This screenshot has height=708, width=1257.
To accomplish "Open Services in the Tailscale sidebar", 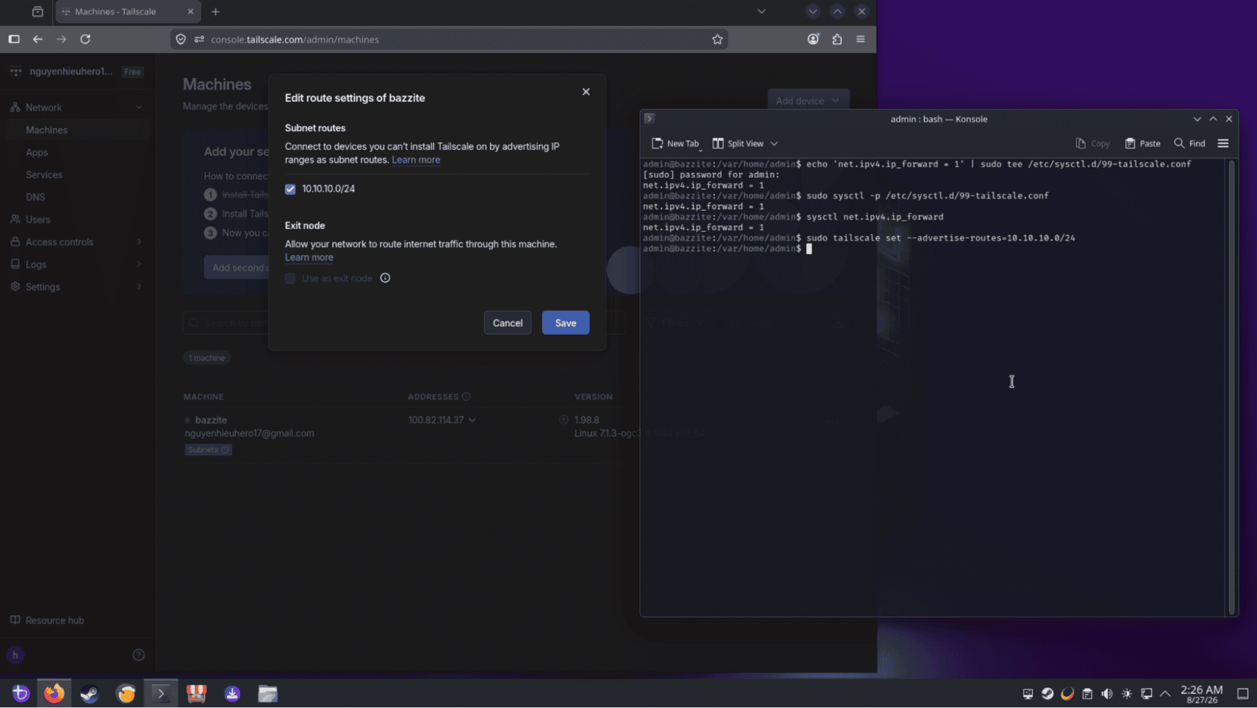I will pos(44,175).
